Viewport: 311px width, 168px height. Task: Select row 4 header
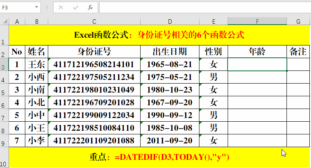pyautogui.click(x=4, y=77)
